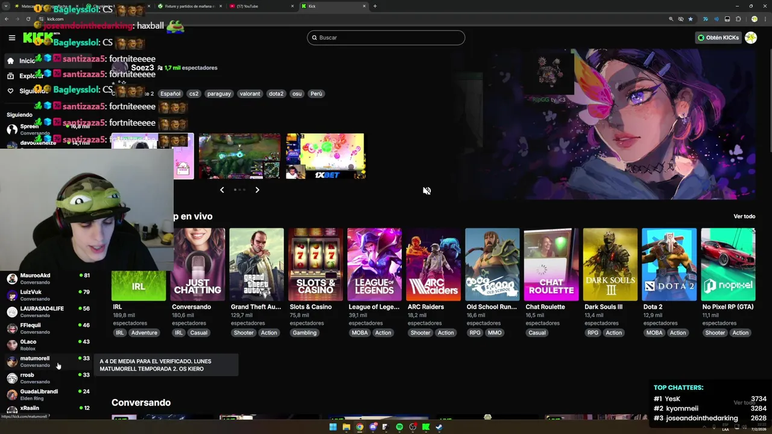
Task: Open the hamburger menu next to Kick logo
Action: (x=11, y=38)
